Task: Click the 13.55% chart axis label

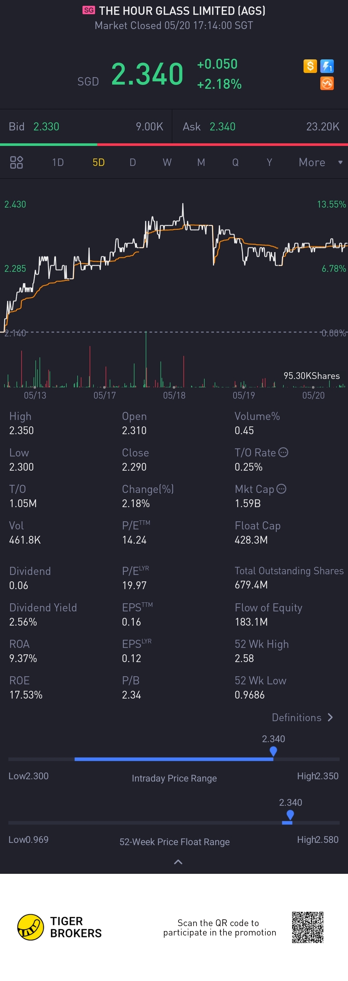Action: click(x=332, y=205)
